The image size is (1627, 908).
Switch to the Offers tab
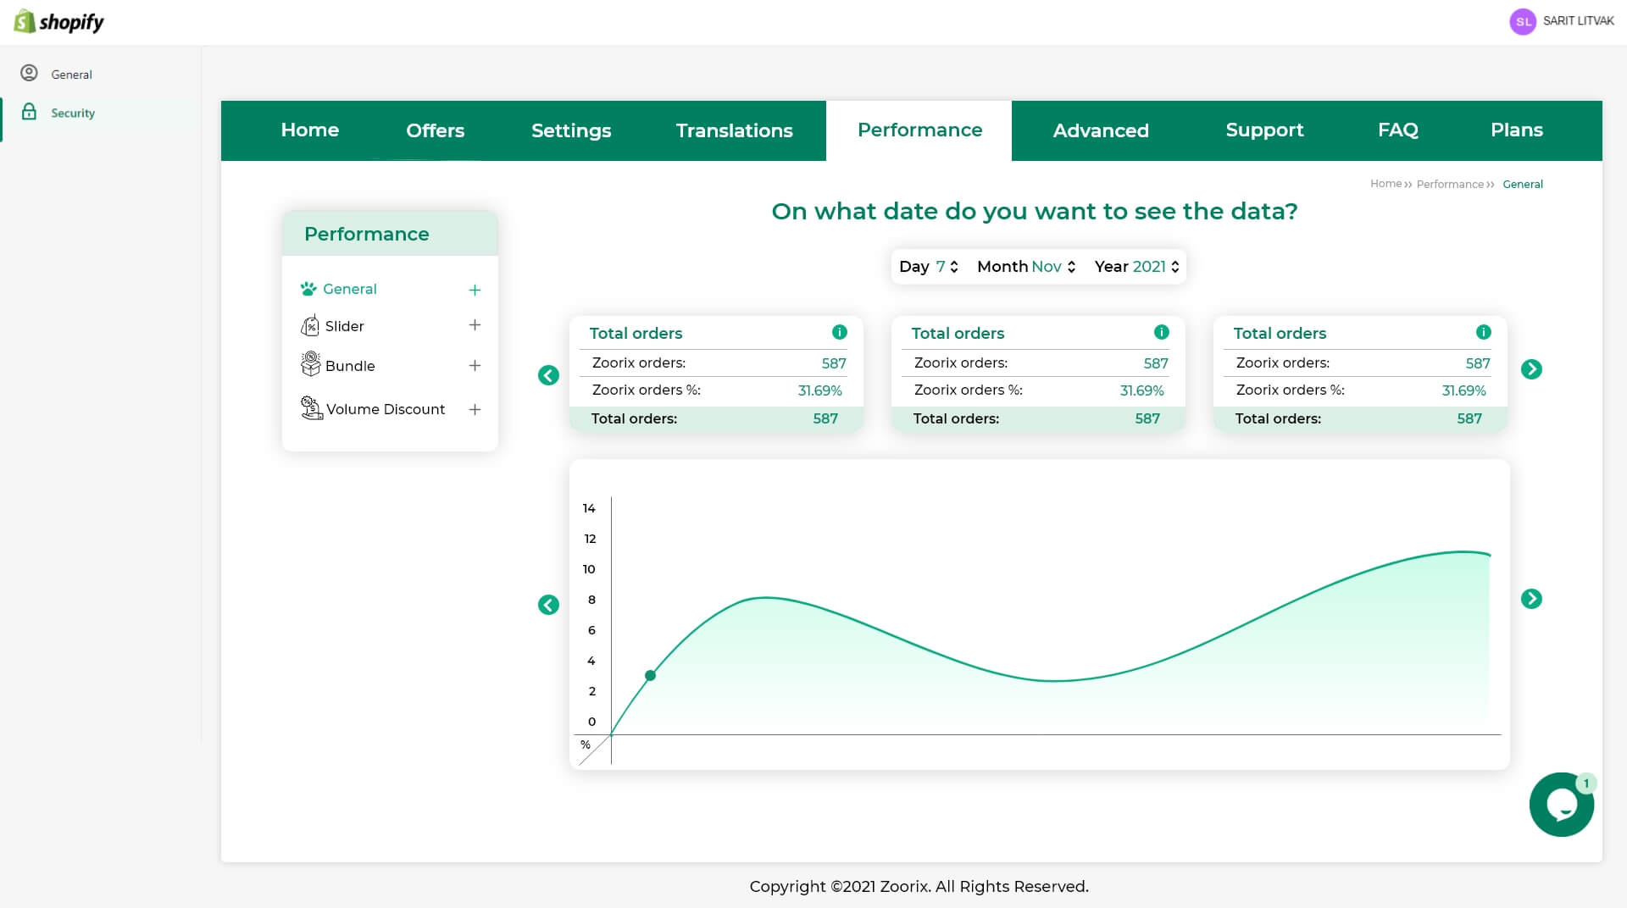click(435, 130)
